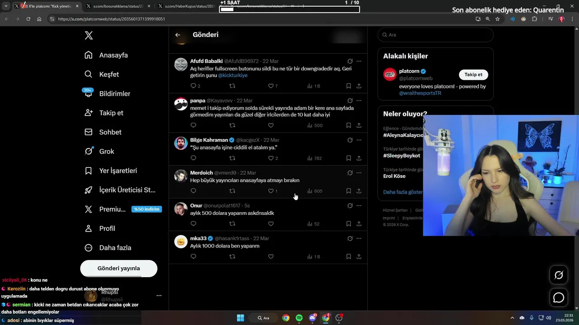
Task: Repost Onur's post
Action: pos(232,224)
